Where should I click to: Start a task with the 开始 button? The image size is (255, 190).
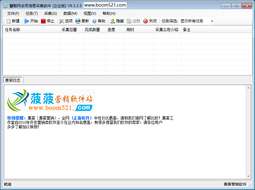point(31,21)
